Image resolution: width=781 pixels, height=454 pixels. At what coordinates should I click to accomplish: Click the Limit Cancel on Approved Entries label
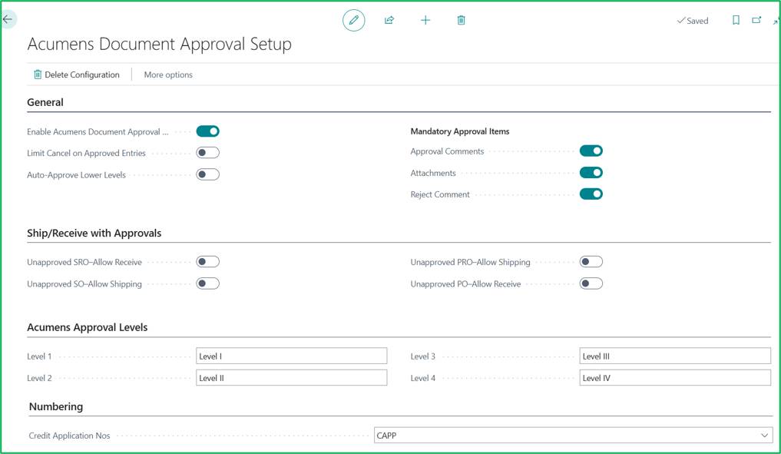pos(86,154)
